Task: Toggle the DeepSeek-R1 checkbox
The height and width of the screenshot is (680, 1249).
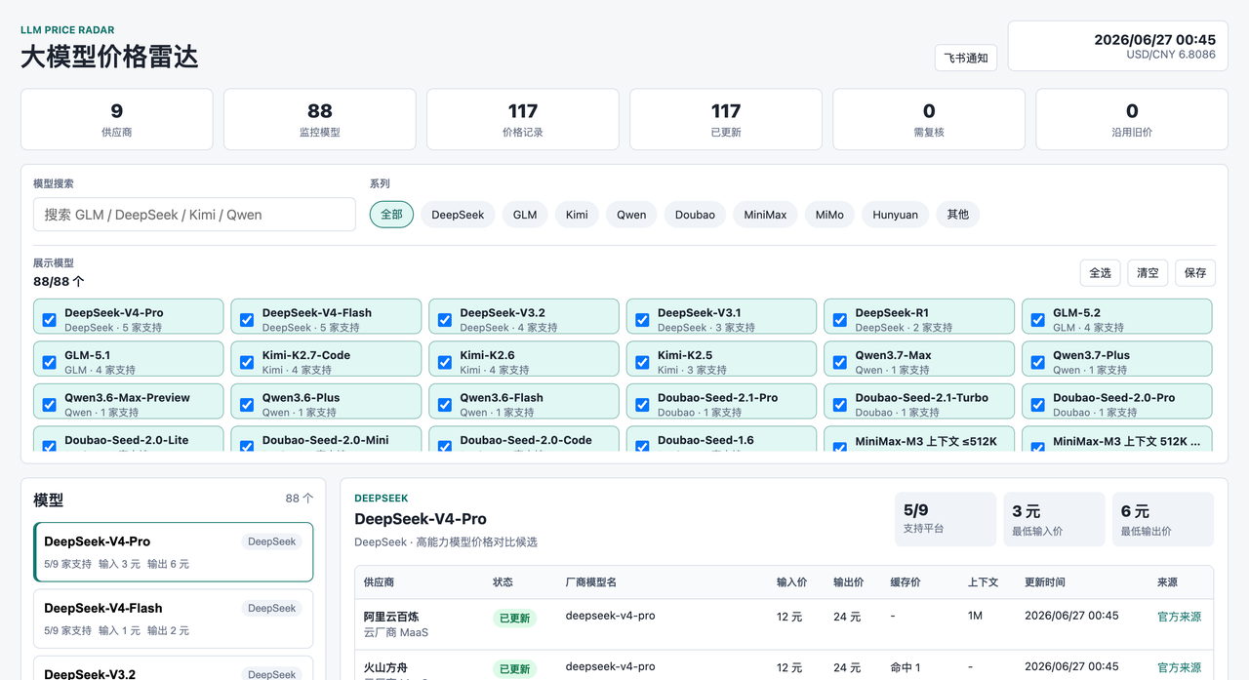Action: tap(840, 320)
